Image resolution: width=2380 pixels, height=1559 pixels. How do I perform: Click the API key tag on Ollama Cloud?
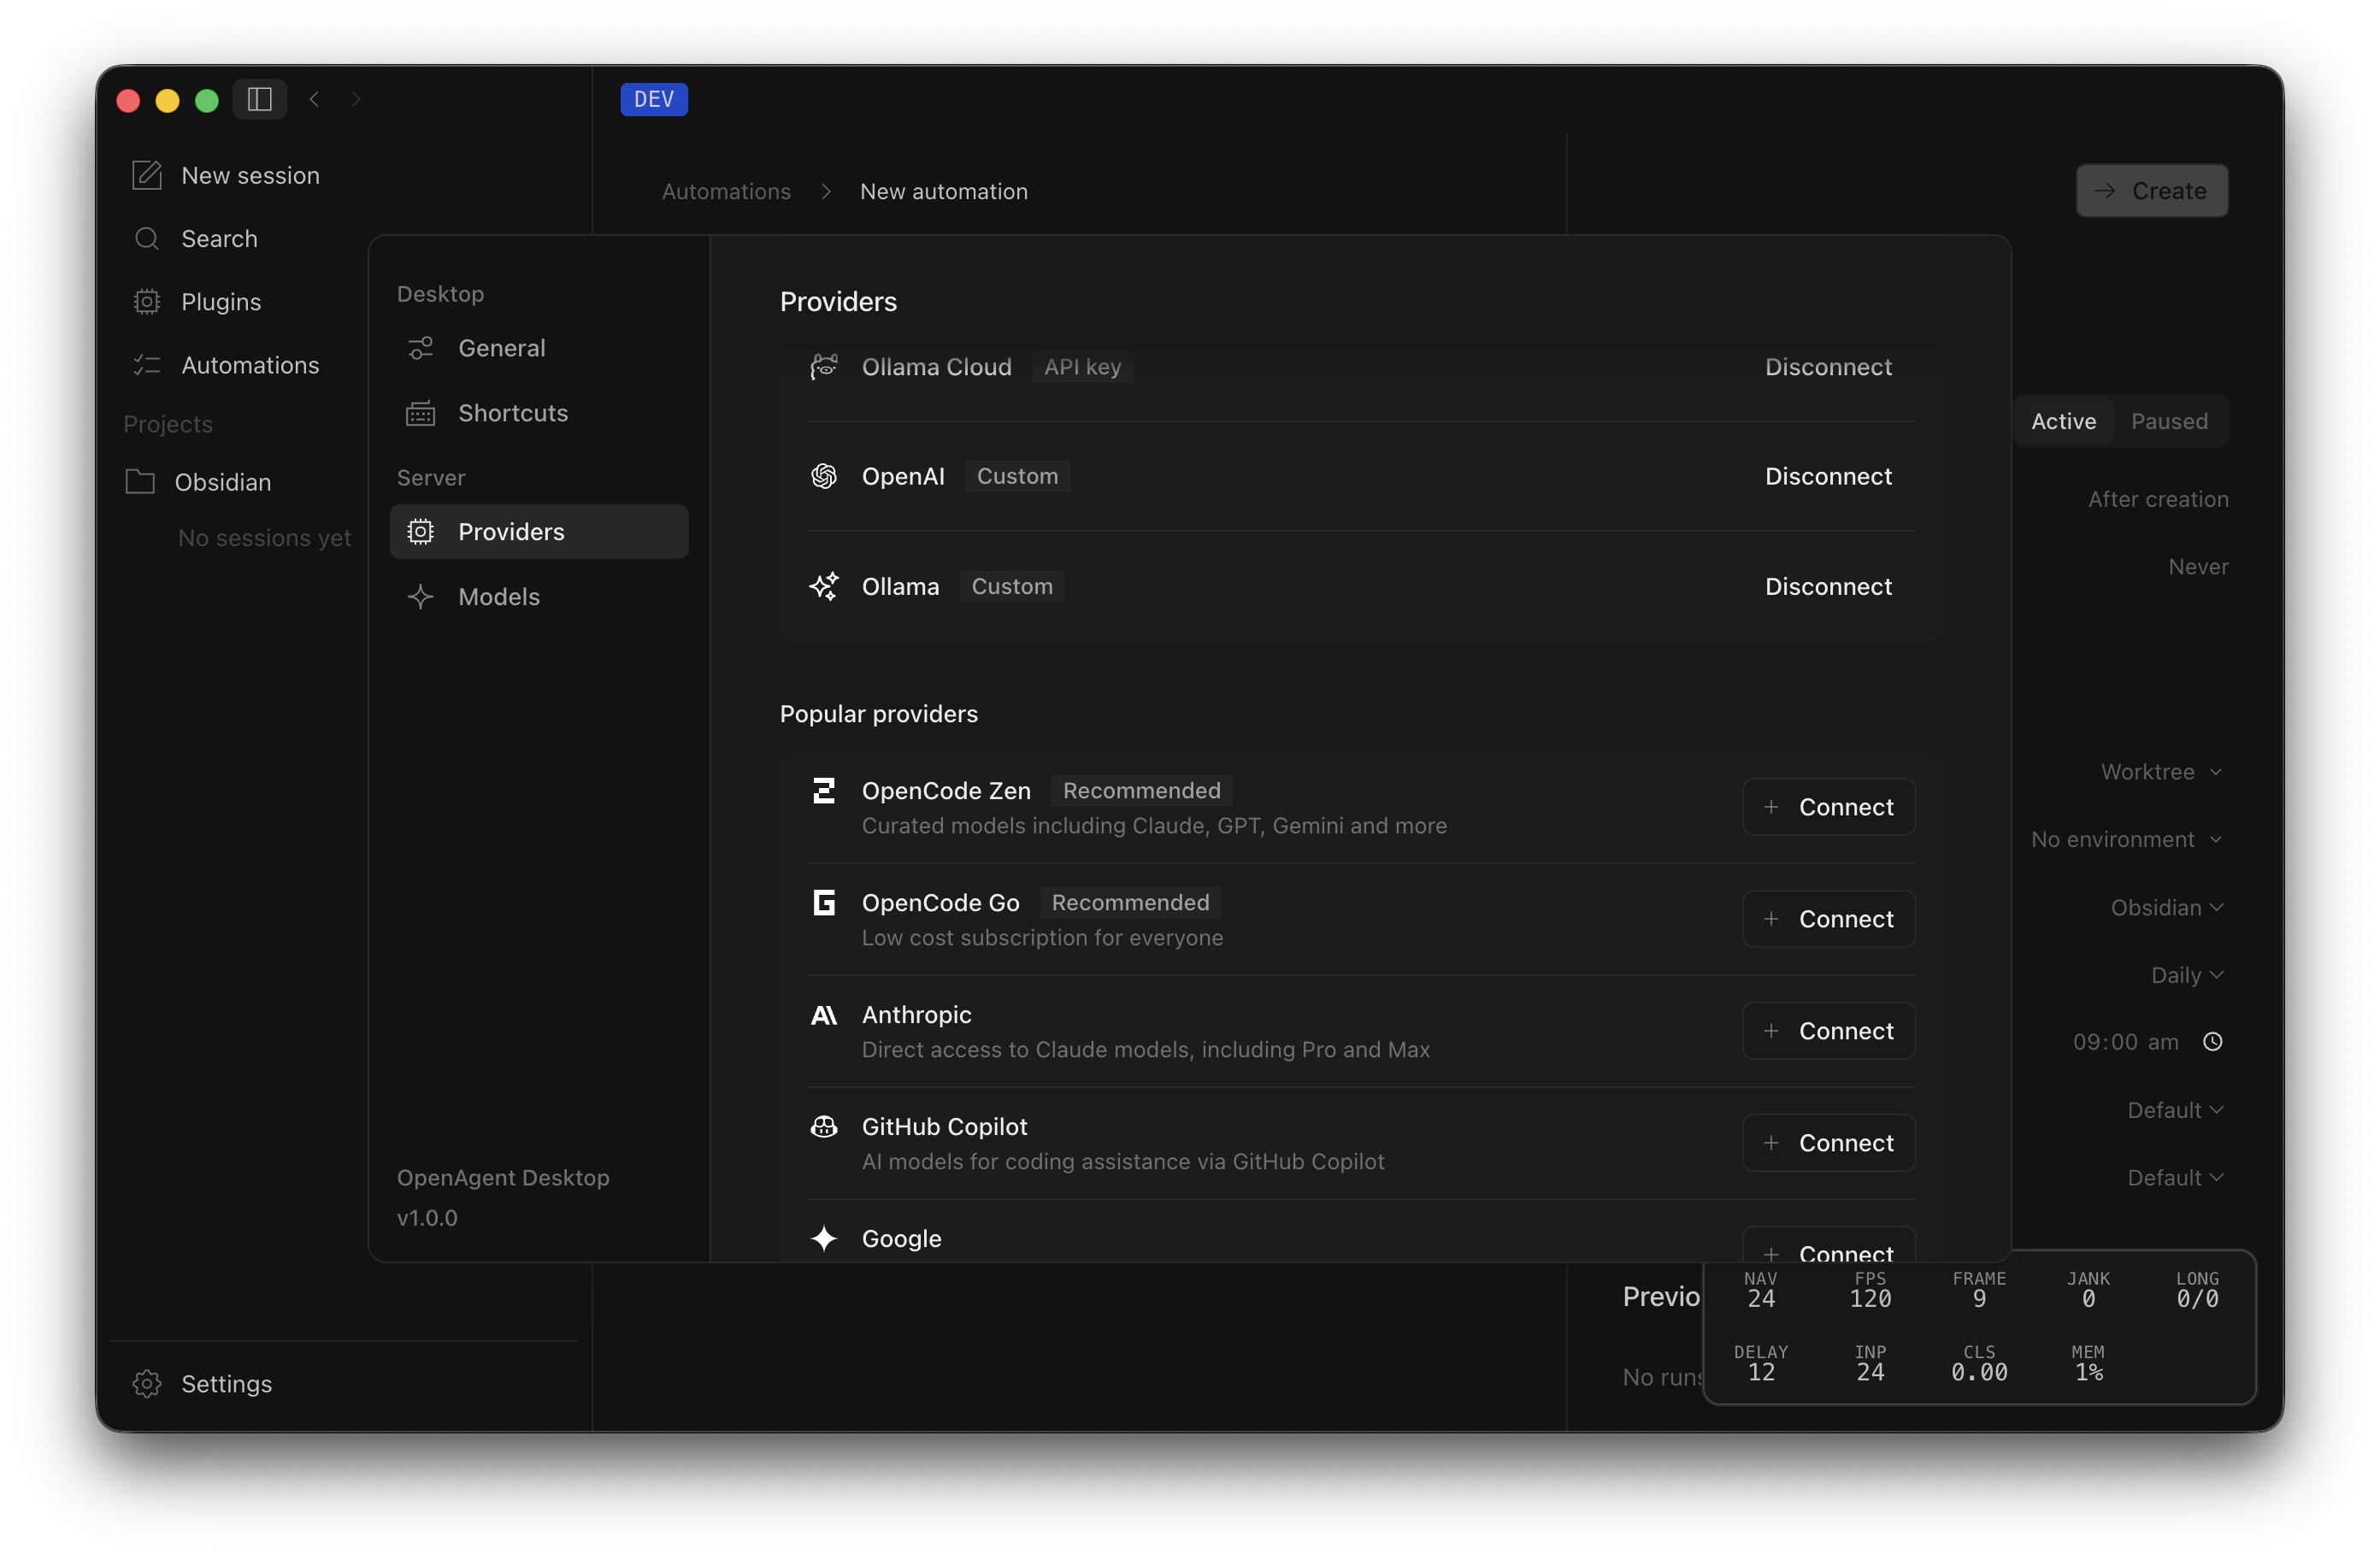click(1082, 367)
